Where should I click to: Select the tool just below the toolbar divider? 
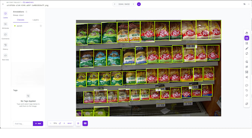pyautogui.click(x=247, y=62)
